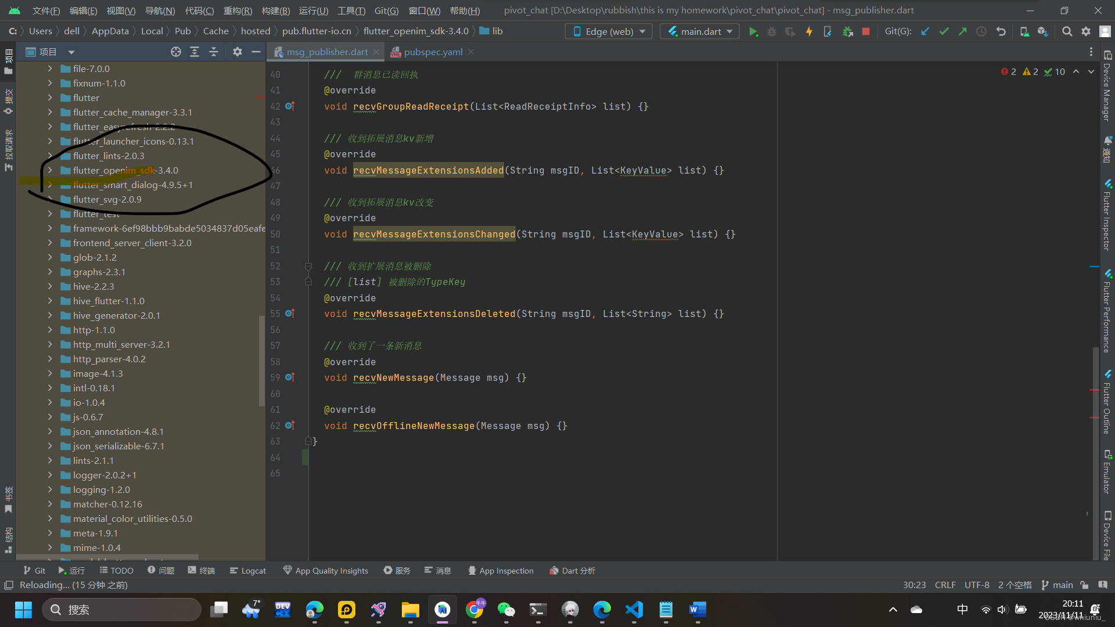Open the Edge (web) device dropdown

609,32
